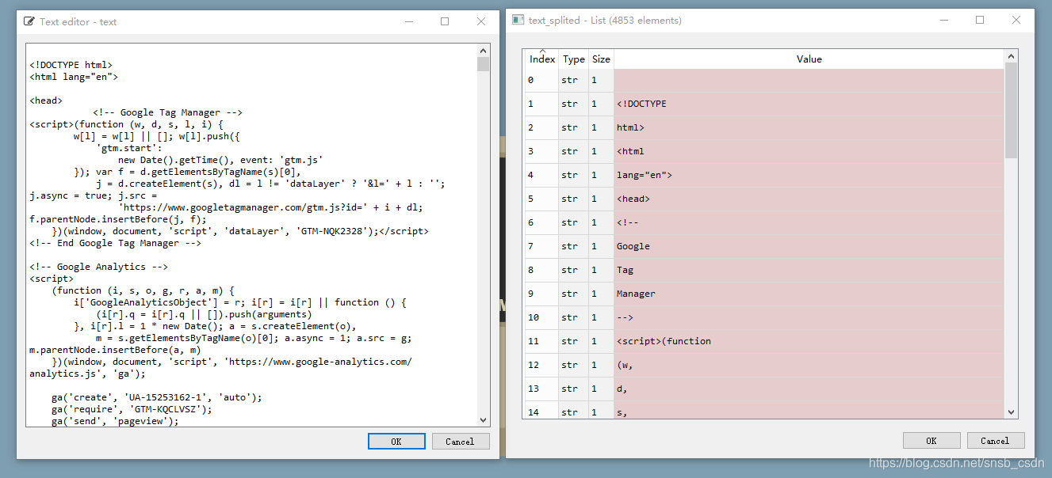Viewport: 1052px width, 478px height.
Task: Select the 'd,' value cell at index 13
Action: tap(809, 389)
